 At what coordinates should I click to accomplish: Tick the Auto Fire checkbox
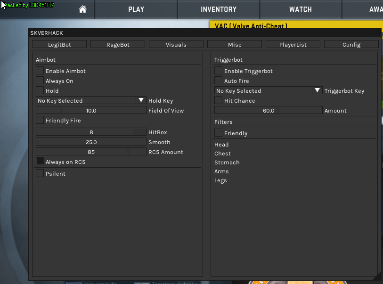pos(218,81)
